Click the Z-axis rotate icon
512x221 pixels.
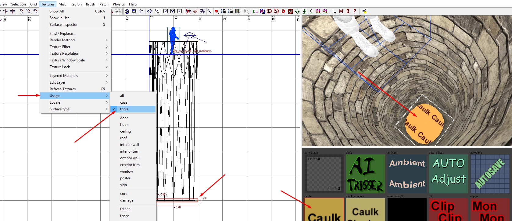(x=35, y=11)
